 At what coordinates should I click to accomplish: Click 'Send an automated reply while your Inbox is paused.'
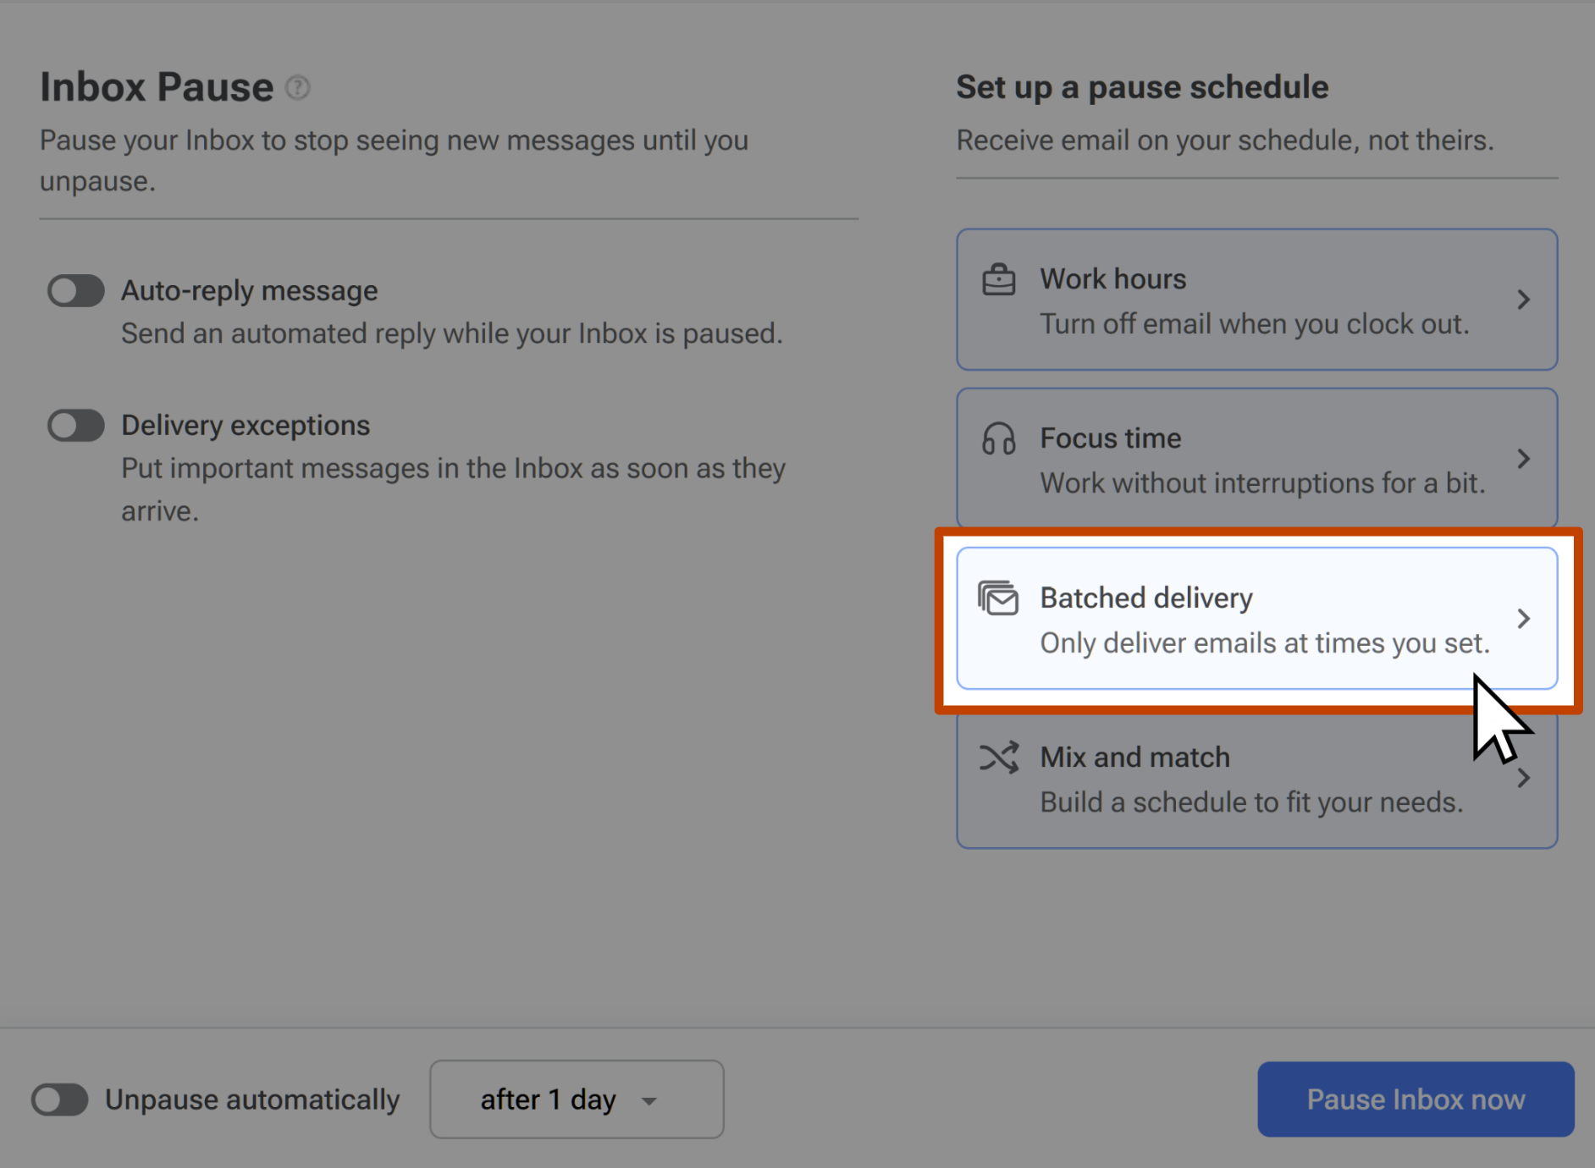click(x=452, y=334)
